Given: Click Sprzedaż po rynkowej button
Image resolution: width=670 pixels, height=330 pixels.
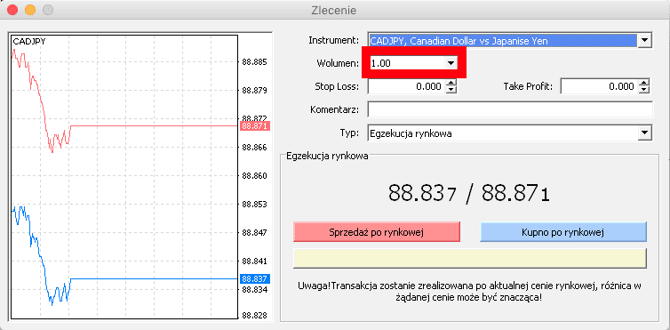Looking at the screenshot, I should 377,232.
